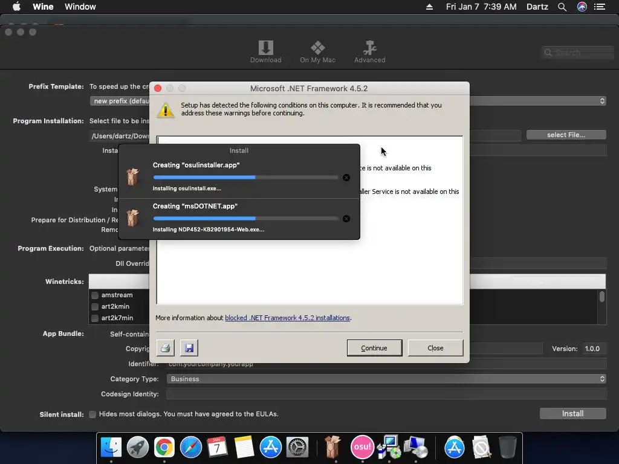Open the Window menu in menu bar
The height and width of the screenshot is (464, 619).
click(80, 7)
